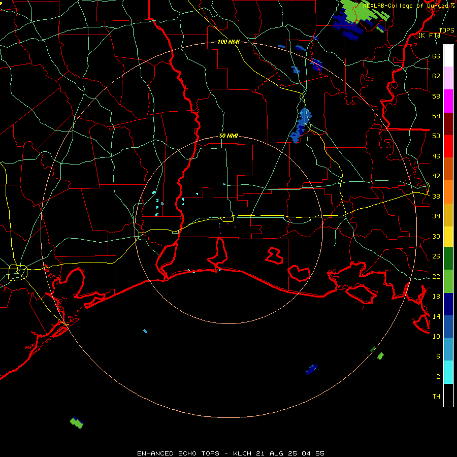Click the legend value 46
Image resolution: width=457 pixels, height=457 pixels.
(436, 156)
